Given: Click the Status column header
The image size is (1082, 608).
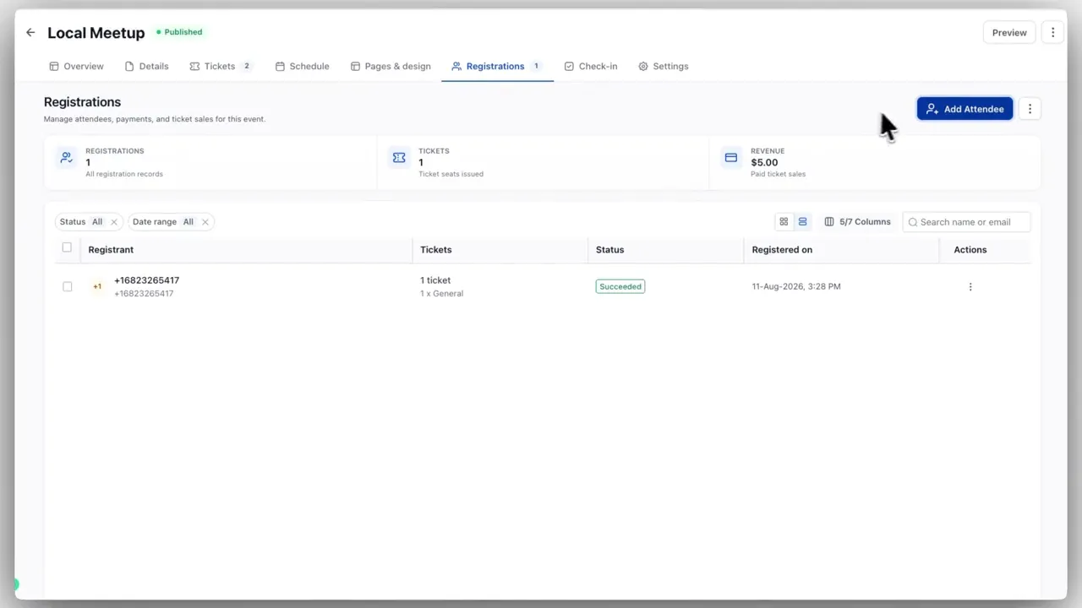Looking at the screenshot, I should pyautogui.click(x=609, y=250).
